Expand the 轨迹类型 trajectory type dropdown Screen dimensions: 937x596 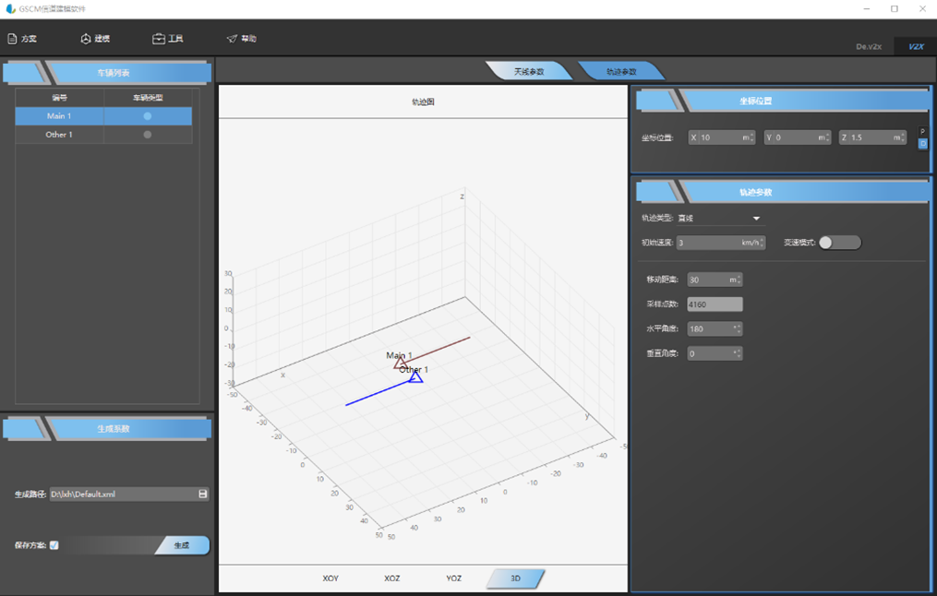coord(756,219)
